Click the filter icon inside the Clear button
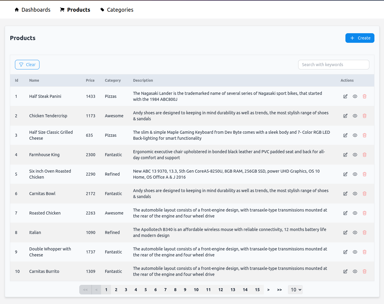The image size is (384, 304). click(x=21, y=65)
